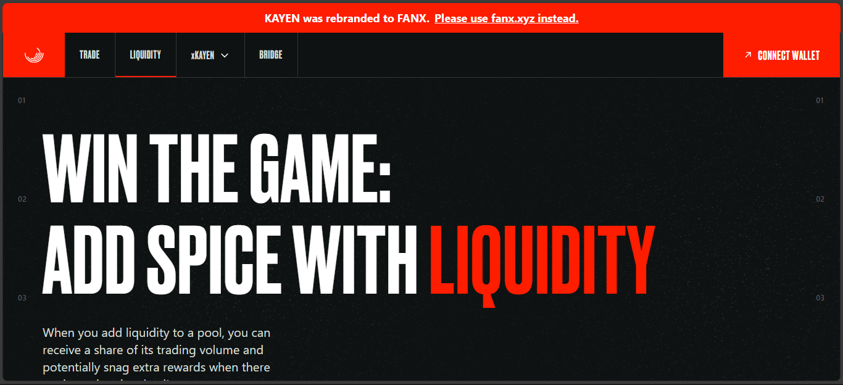Click the arrow icon beside Connect Wallet
The image size is (843, 385).
748,55
